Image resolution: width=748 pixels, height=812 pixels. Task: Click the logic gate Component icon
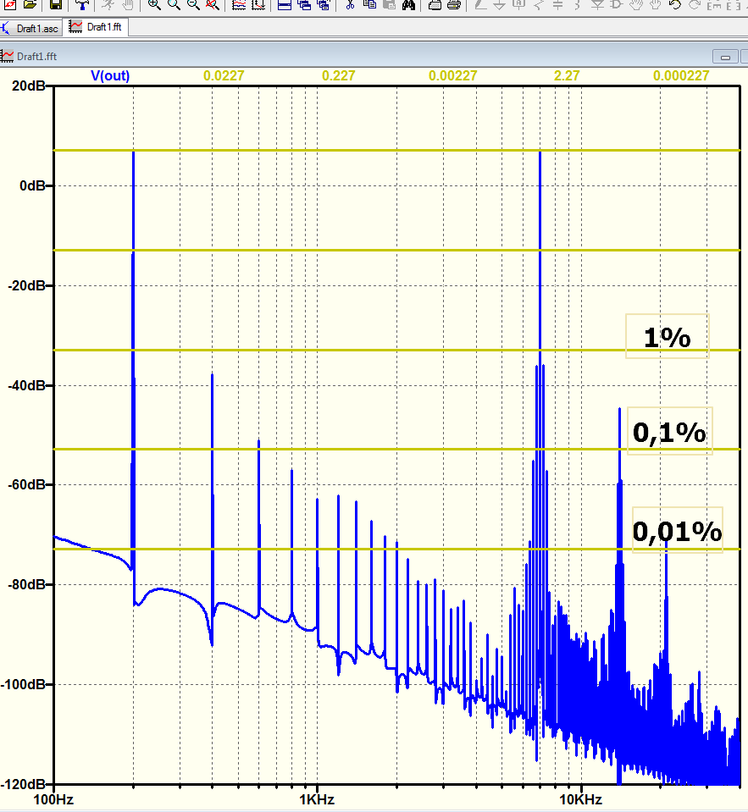click(617, 5)
